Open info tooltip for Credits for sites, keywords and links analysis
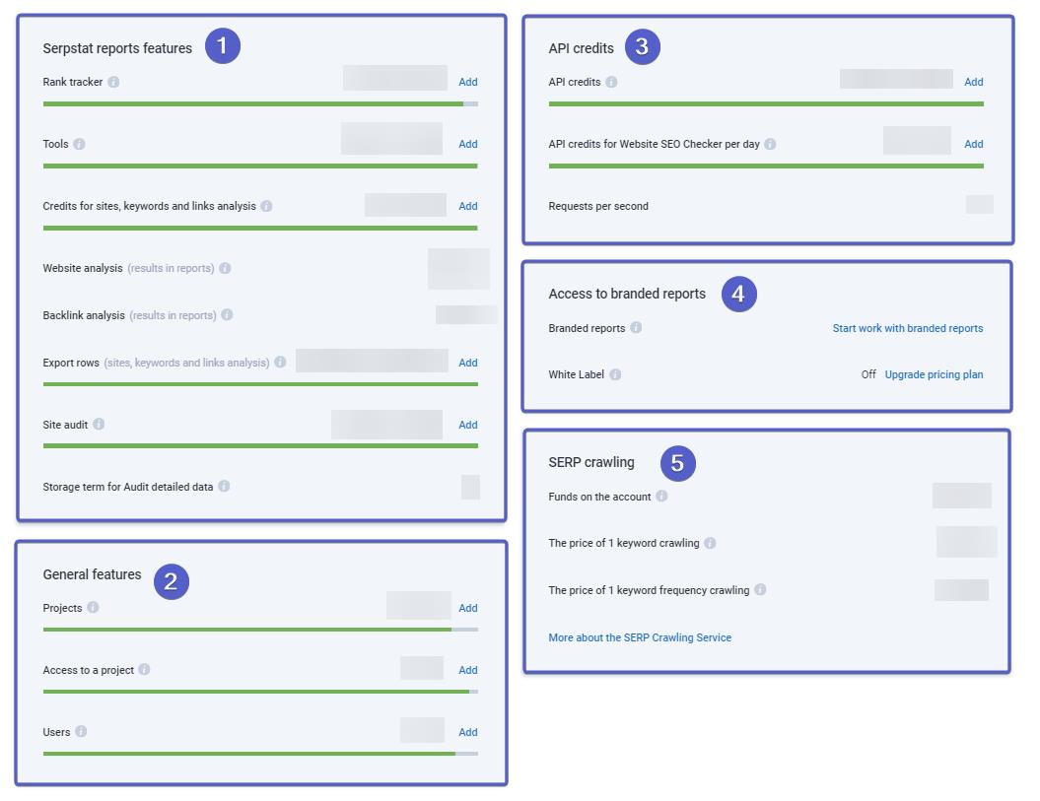 [x=266, y=206]
